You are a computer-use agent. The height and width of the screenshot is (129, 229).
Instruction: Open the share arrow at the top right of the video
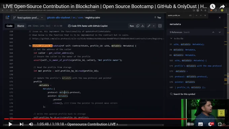222,6
